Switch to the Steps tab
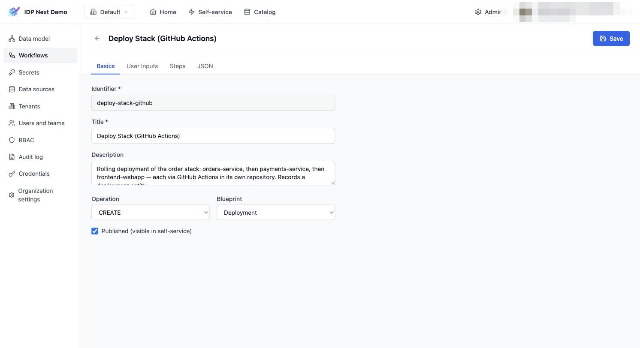This screenshot has height=348, width=640. click(178, 66)
